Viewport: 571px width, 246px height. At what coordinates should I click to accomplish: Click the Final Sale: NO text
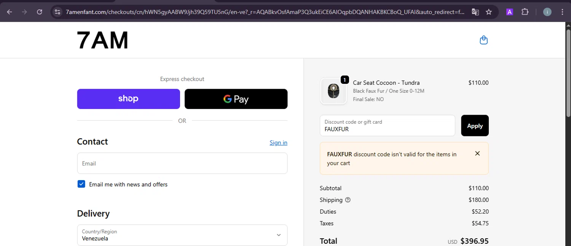[x=368, y=99]
